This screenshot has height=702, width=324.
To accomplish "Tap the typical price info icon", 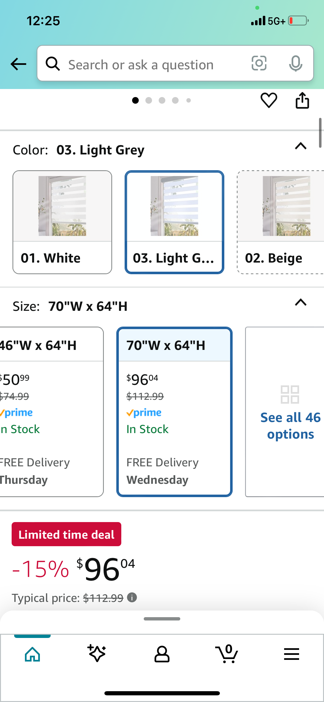I will coord(132,597).
